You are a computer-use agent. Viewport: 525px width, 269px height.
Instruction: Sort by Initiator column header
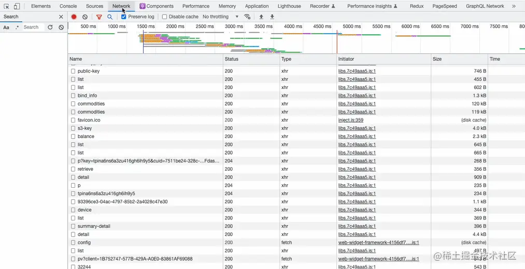pyautogui.click(x=384, y=59)
